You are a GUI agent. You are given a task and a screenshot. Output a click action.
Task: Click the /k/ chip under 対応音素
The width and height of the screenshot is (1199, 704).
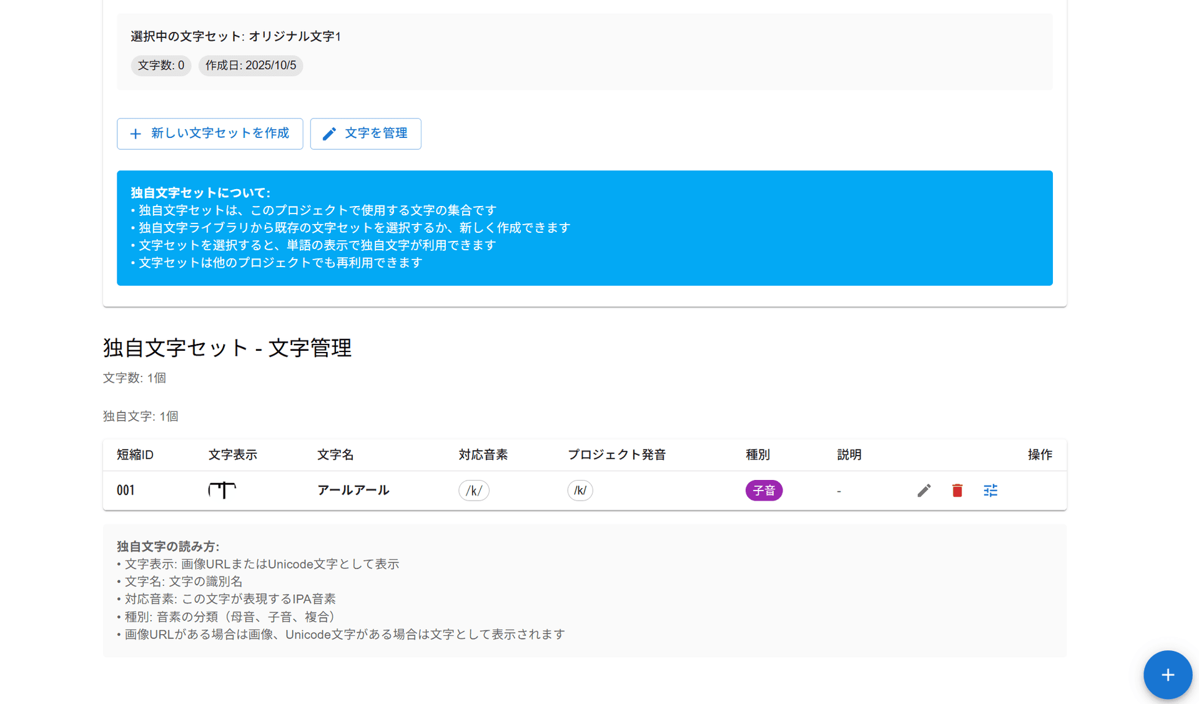tap(473, 491)
